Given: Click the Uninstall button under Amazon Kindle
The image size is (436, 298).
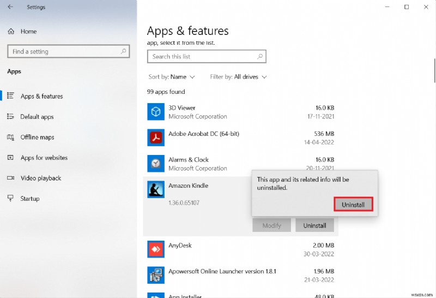Looking at the screenshot, I should [315, 225].
